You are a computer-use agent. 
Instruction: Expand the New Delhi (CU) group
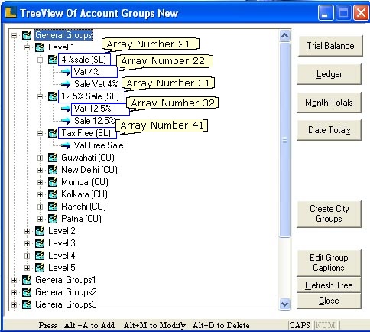40,170
